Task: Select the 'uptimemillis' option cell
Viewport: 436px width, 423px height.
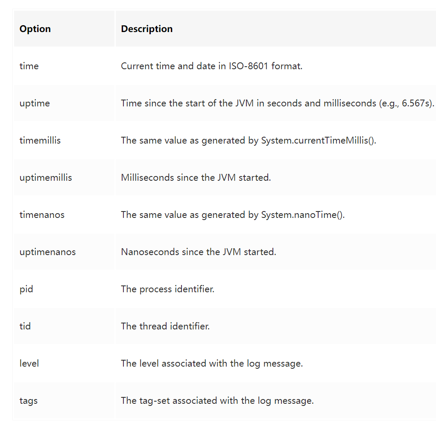Action: pyautogui.click(x=64, y=178)
